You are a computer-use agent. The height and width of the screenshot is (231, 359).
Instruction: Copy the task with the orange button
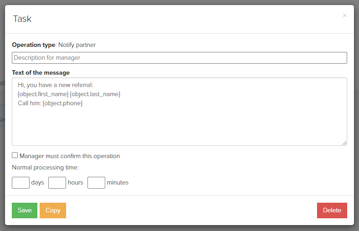pyautogui.click(x=53, y=210)
